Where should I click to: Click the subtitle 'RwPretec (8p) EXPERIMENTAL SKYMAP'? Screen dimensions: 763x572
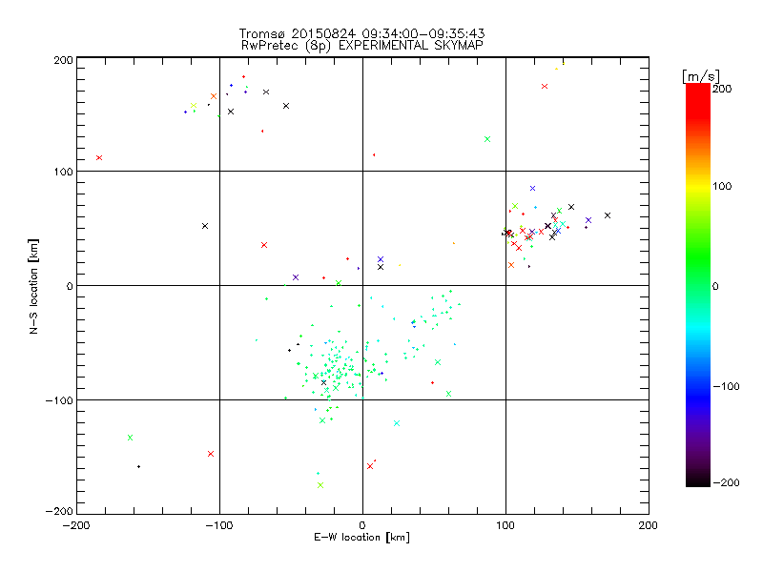pyautogui.click(x=362, y=46)
